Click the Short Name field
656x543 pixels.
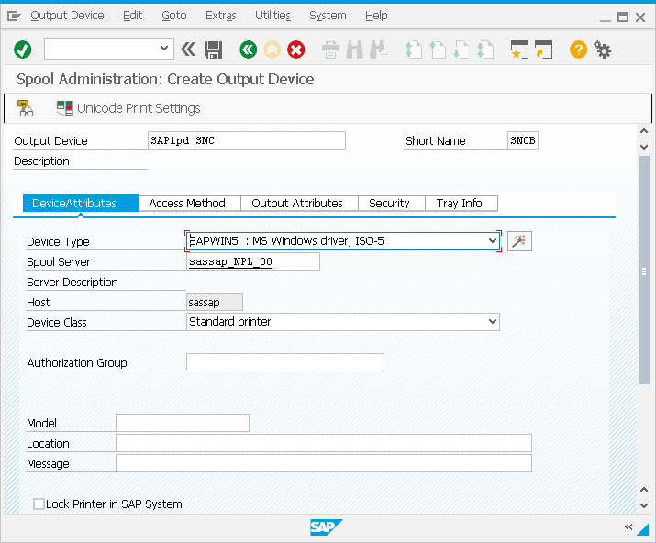coord(523,140)
